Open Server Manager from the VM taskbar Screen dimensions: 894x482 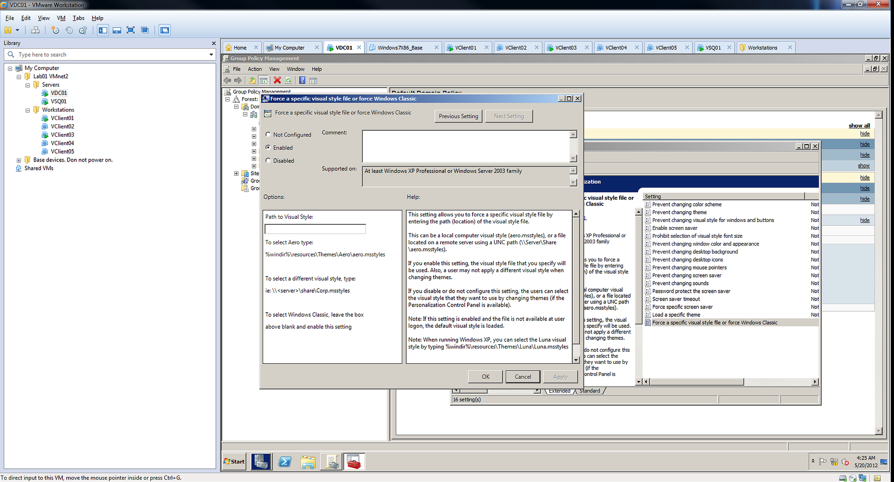[x=261, y=462]
